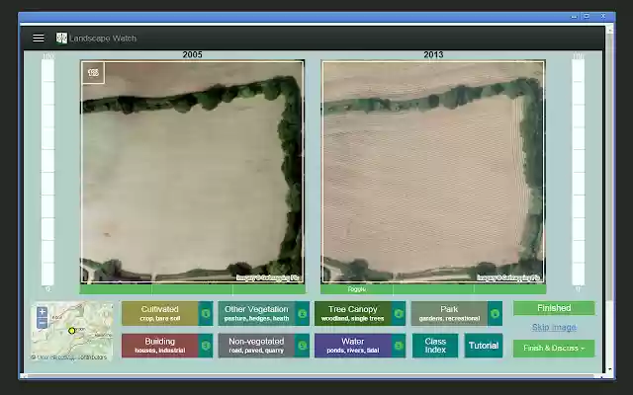Click the right vertical percentage bar
The height and width of the screenshot is (395, 633).
point(578,172)
